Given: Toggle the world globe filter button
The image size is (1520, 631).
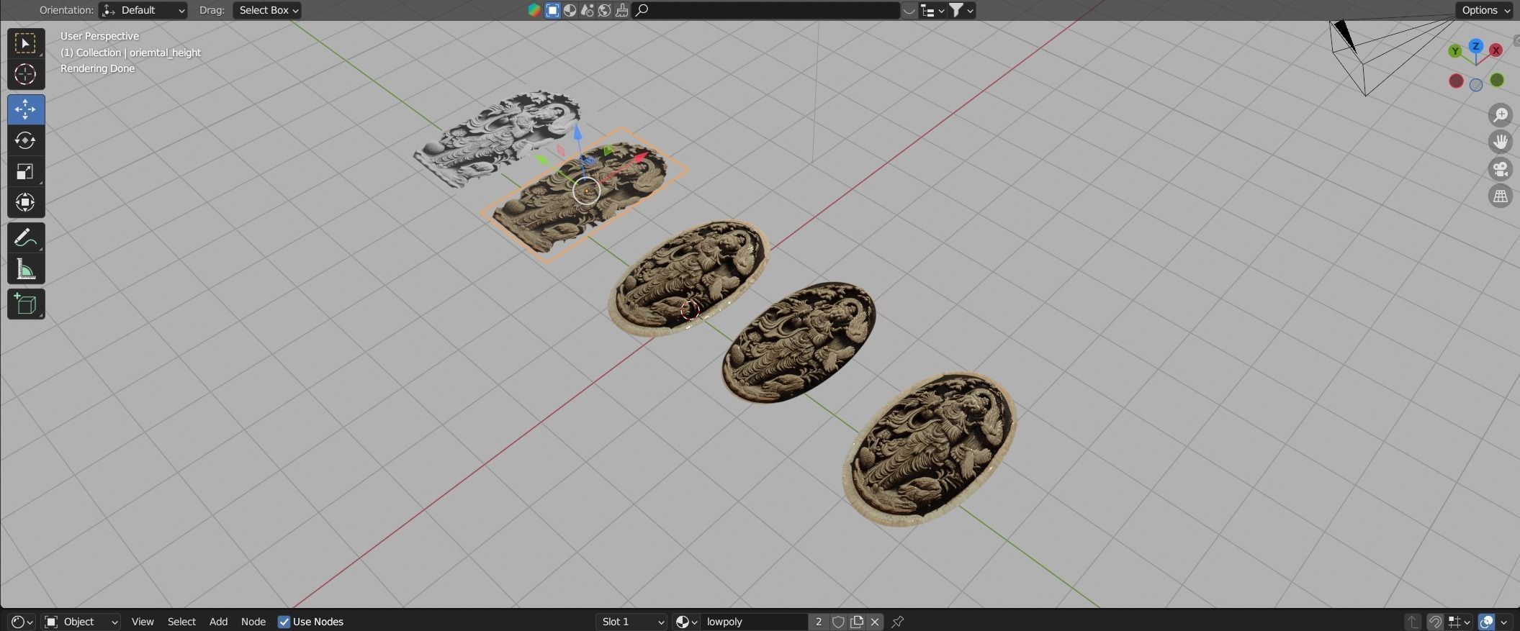Looking at the screenshot, I should 604,10.
